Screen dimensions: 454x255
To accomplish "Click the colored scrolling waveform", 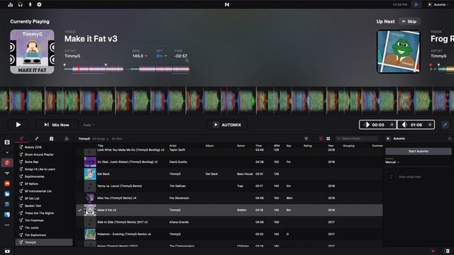I will pyautogui.click(x=227, y=101).
